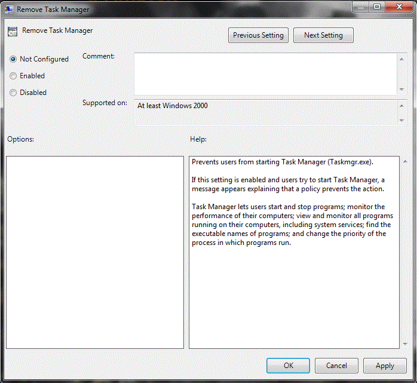Click the Apply button

pyautogui.click(x=385, y=366)
